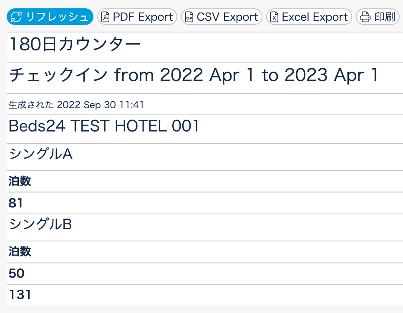Click the Excel spreadsheet icon
The width and height of the screenshot is (403, 313).
274,17
